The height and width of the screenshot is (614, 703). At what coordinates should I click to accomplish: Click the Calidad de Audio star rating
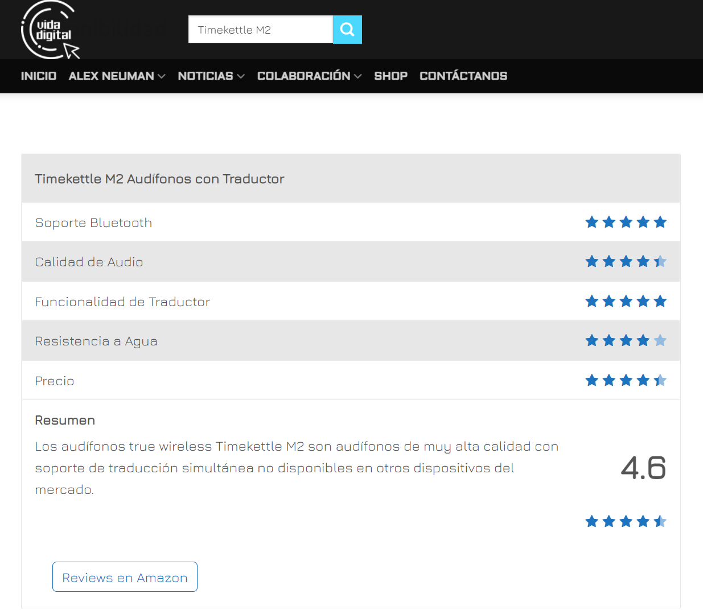tap(626, 262)
